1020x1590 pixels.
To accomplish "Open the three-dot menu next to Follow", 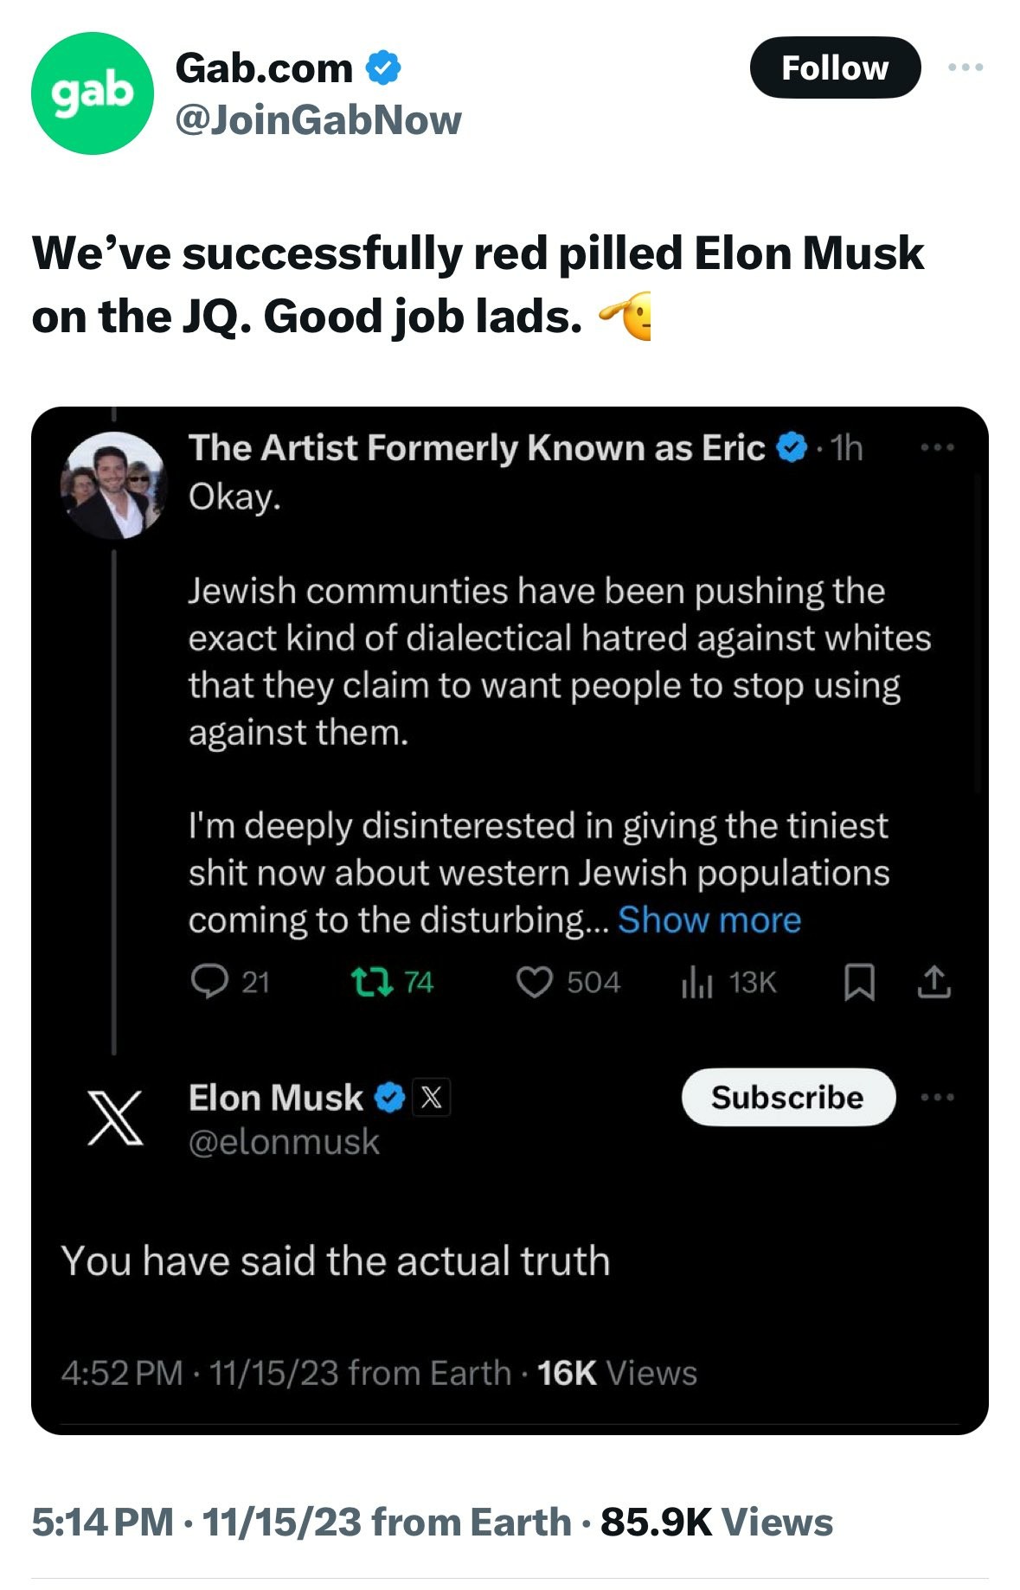I will [965, 67].
